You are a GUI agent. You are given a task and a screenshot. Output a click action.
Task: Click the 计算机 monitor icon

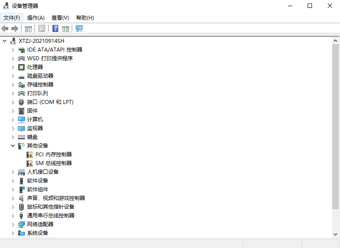[x=21, y=120]
